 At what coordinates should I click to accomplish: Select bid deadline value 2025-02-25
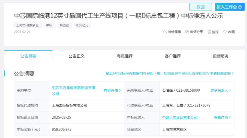click(x=61, y=117)
